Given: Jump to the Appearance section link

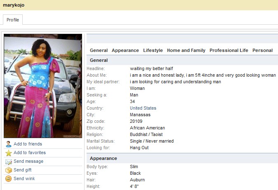Looking at the screenshot, I should pos(125,50).
